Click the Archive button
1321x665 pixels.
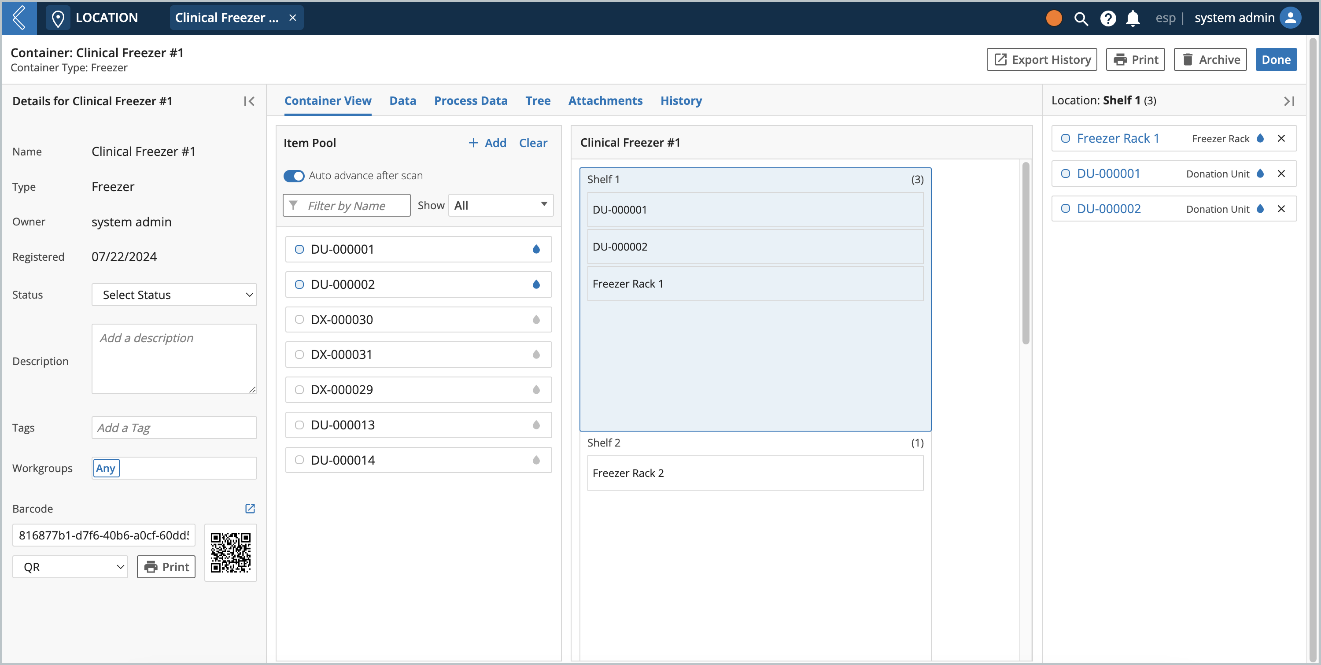click(x=1210, y=59)
